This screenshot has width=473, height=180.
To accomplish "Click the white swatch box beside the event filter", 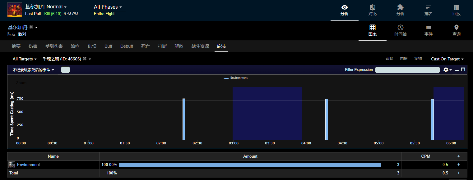I will pyautogui.click(x=65, y=70).
